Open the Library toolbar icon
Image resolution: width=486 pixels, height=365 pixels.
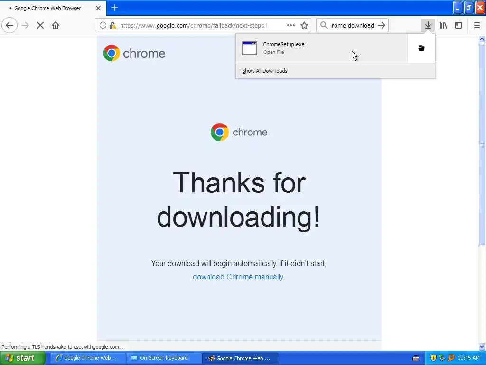443,25
